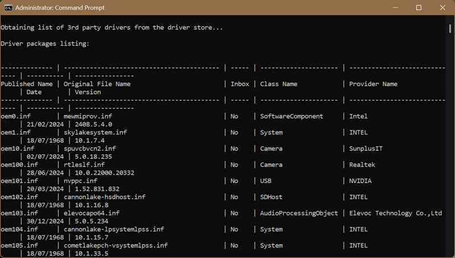Click the Original File Name column header
Screen dimensions: 455x258
97,84
